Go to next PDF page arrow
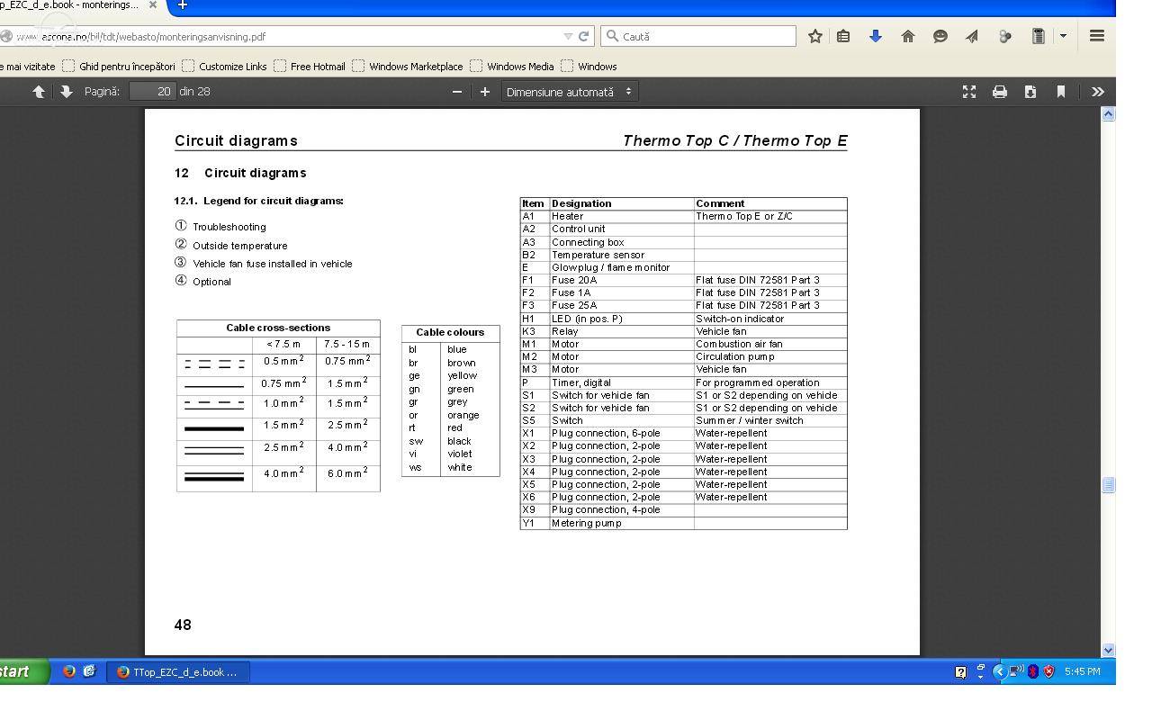Screen dimensions: 1152x720 (67, 92)
